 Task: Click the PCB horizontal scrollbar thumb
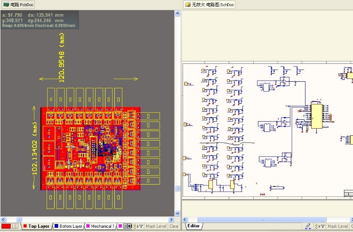click(19, 219)
